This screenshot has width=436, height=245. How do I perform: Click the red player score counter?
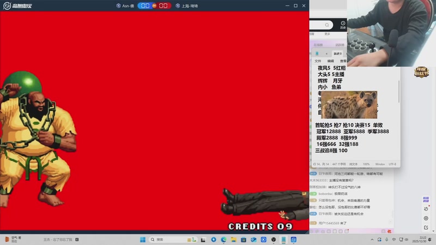coord(163,5)
